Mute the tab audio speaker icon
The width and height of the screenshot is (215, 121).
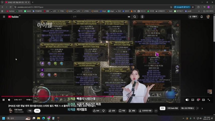tap(26, 2)
